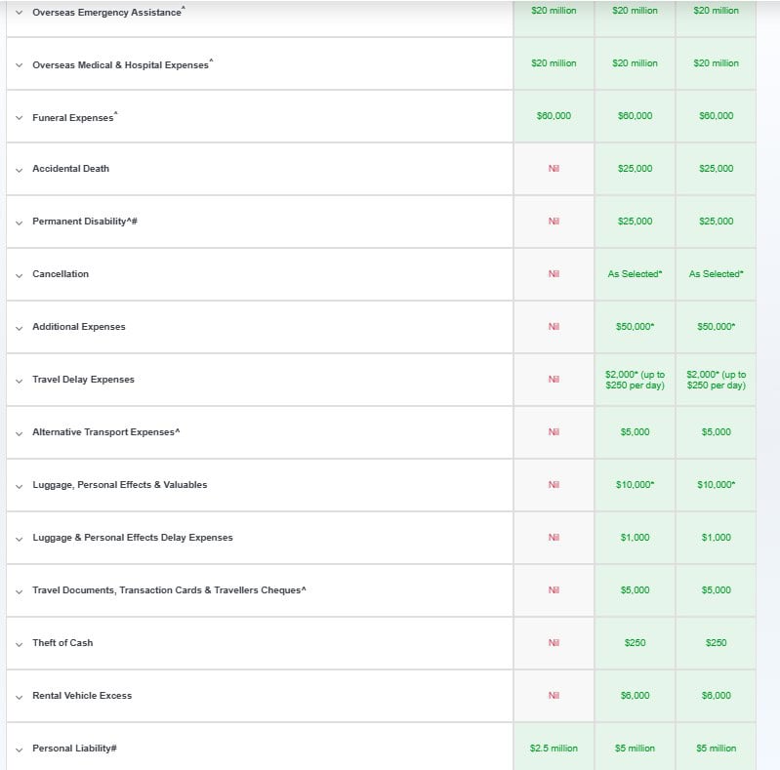
Task: Click the chevron next to Additional Expenses
Action: point(19,327)
